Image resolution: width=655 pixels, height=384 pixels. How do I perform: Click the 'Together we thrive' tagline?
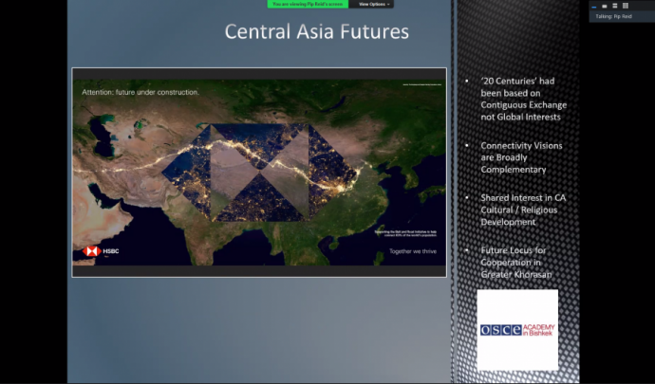413,251
